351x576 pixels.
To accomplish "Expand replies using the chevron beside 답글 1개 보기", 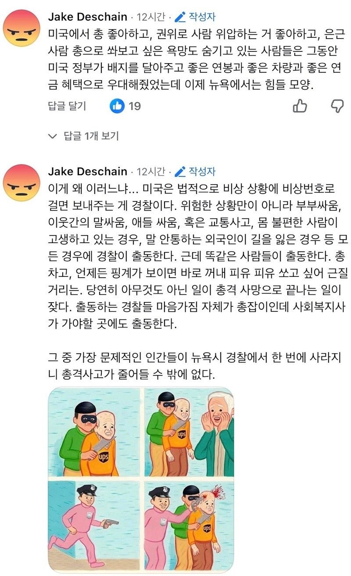I will 53,136.
